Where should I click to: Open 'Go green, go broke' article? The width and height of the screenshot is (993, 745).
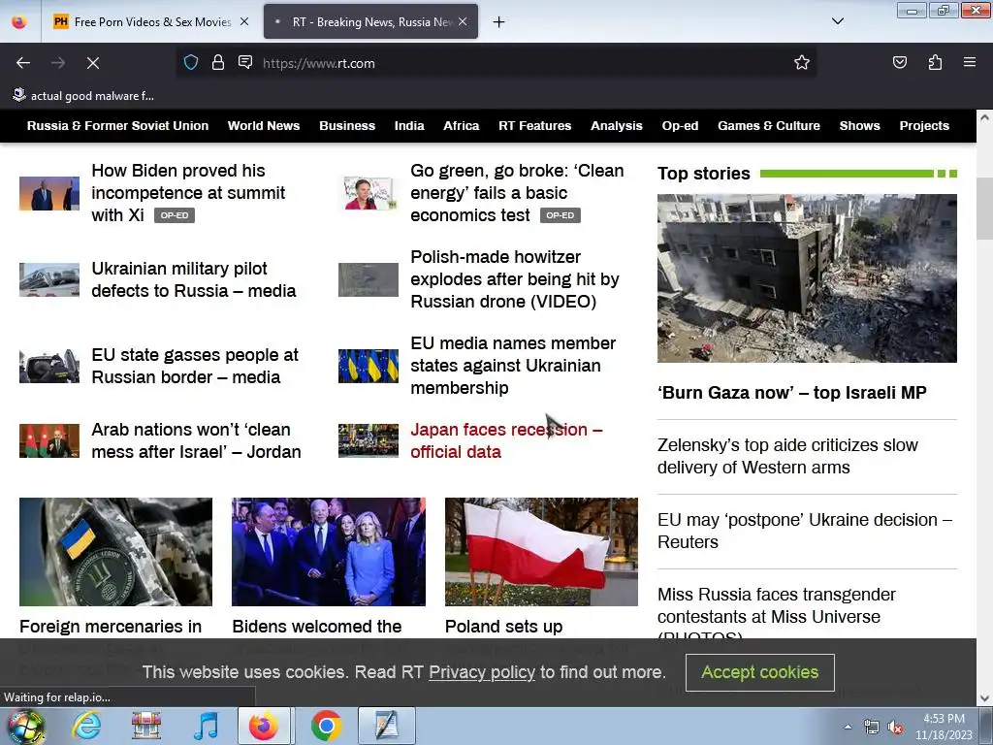click(517, 193)
